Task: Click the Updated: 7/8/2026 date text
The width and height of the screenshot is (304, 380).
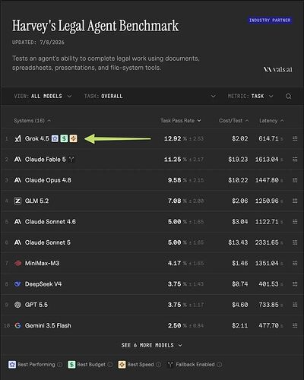Action: tap(38, 43)
